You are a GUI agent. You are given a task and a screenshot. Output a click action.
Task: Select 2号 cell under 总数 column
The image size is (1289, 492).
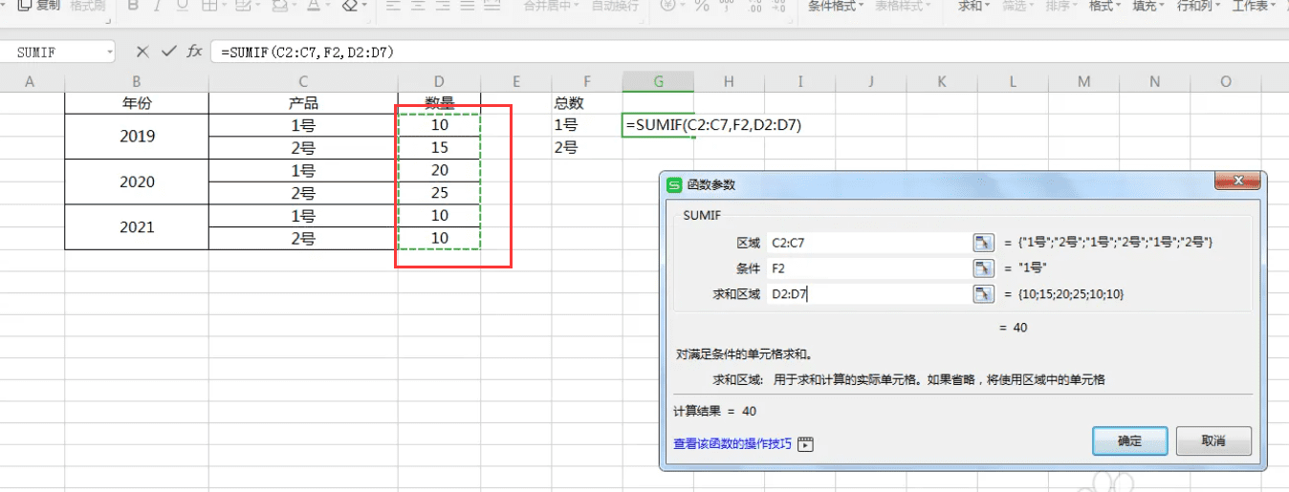[587, 148]
